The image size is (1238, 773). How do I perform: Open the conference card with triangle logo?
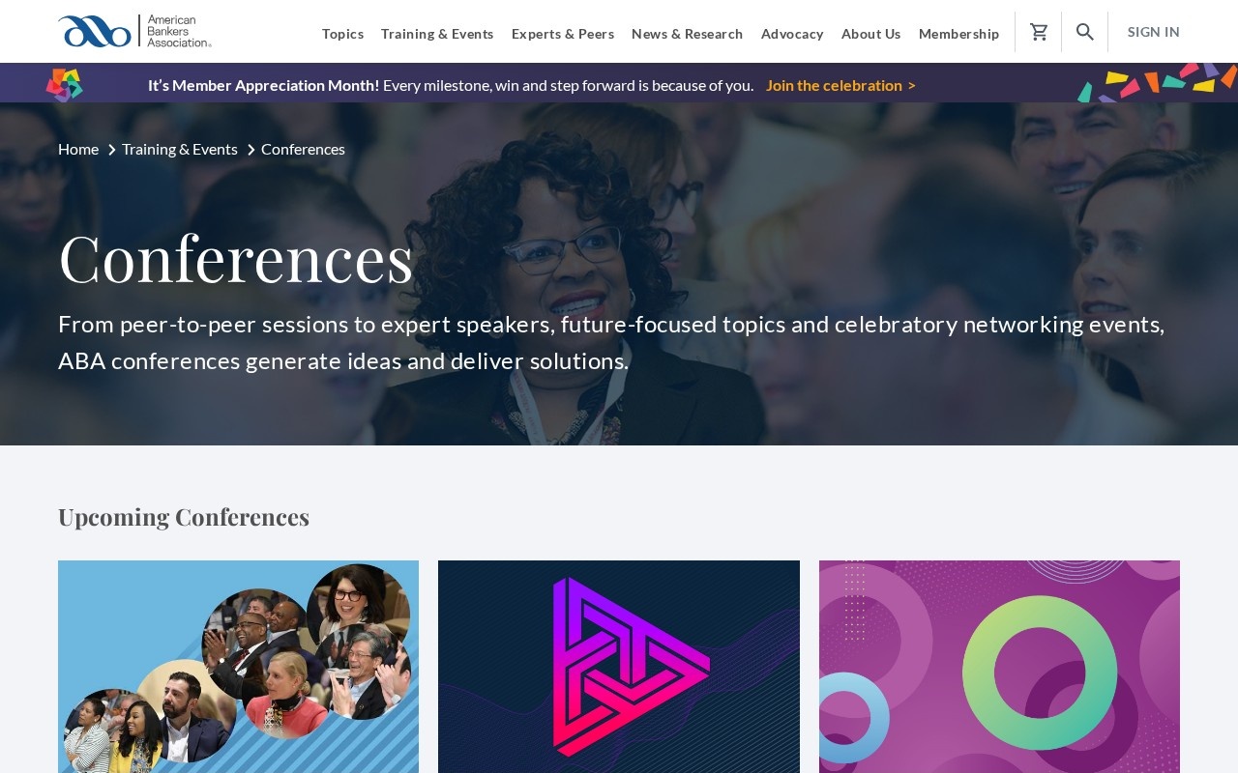point(619,667)
